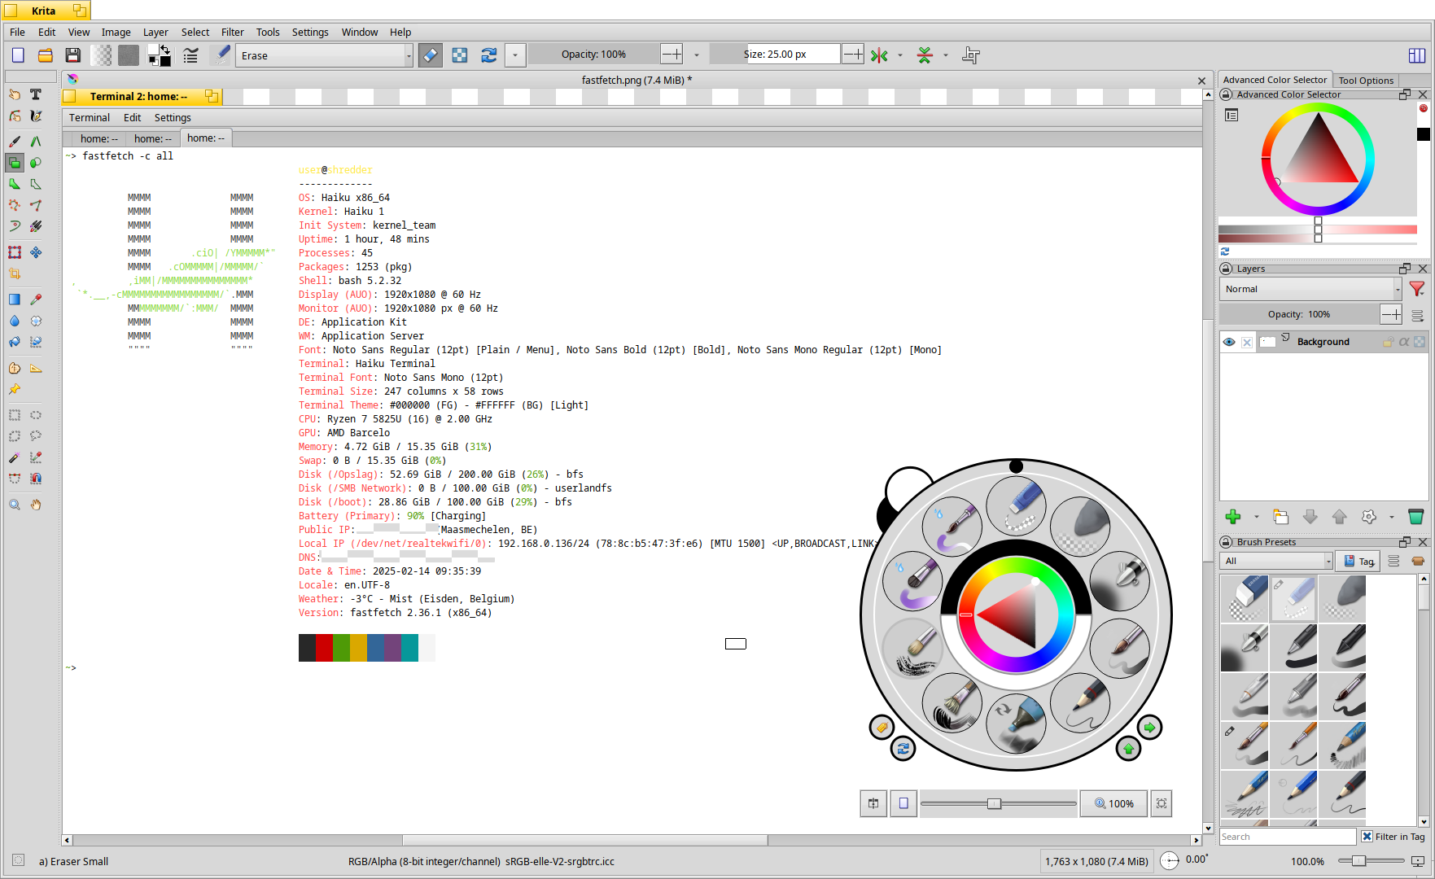Select the Move tool
The height and width of the screenshot is (879, 1435).
click(36, 252)
